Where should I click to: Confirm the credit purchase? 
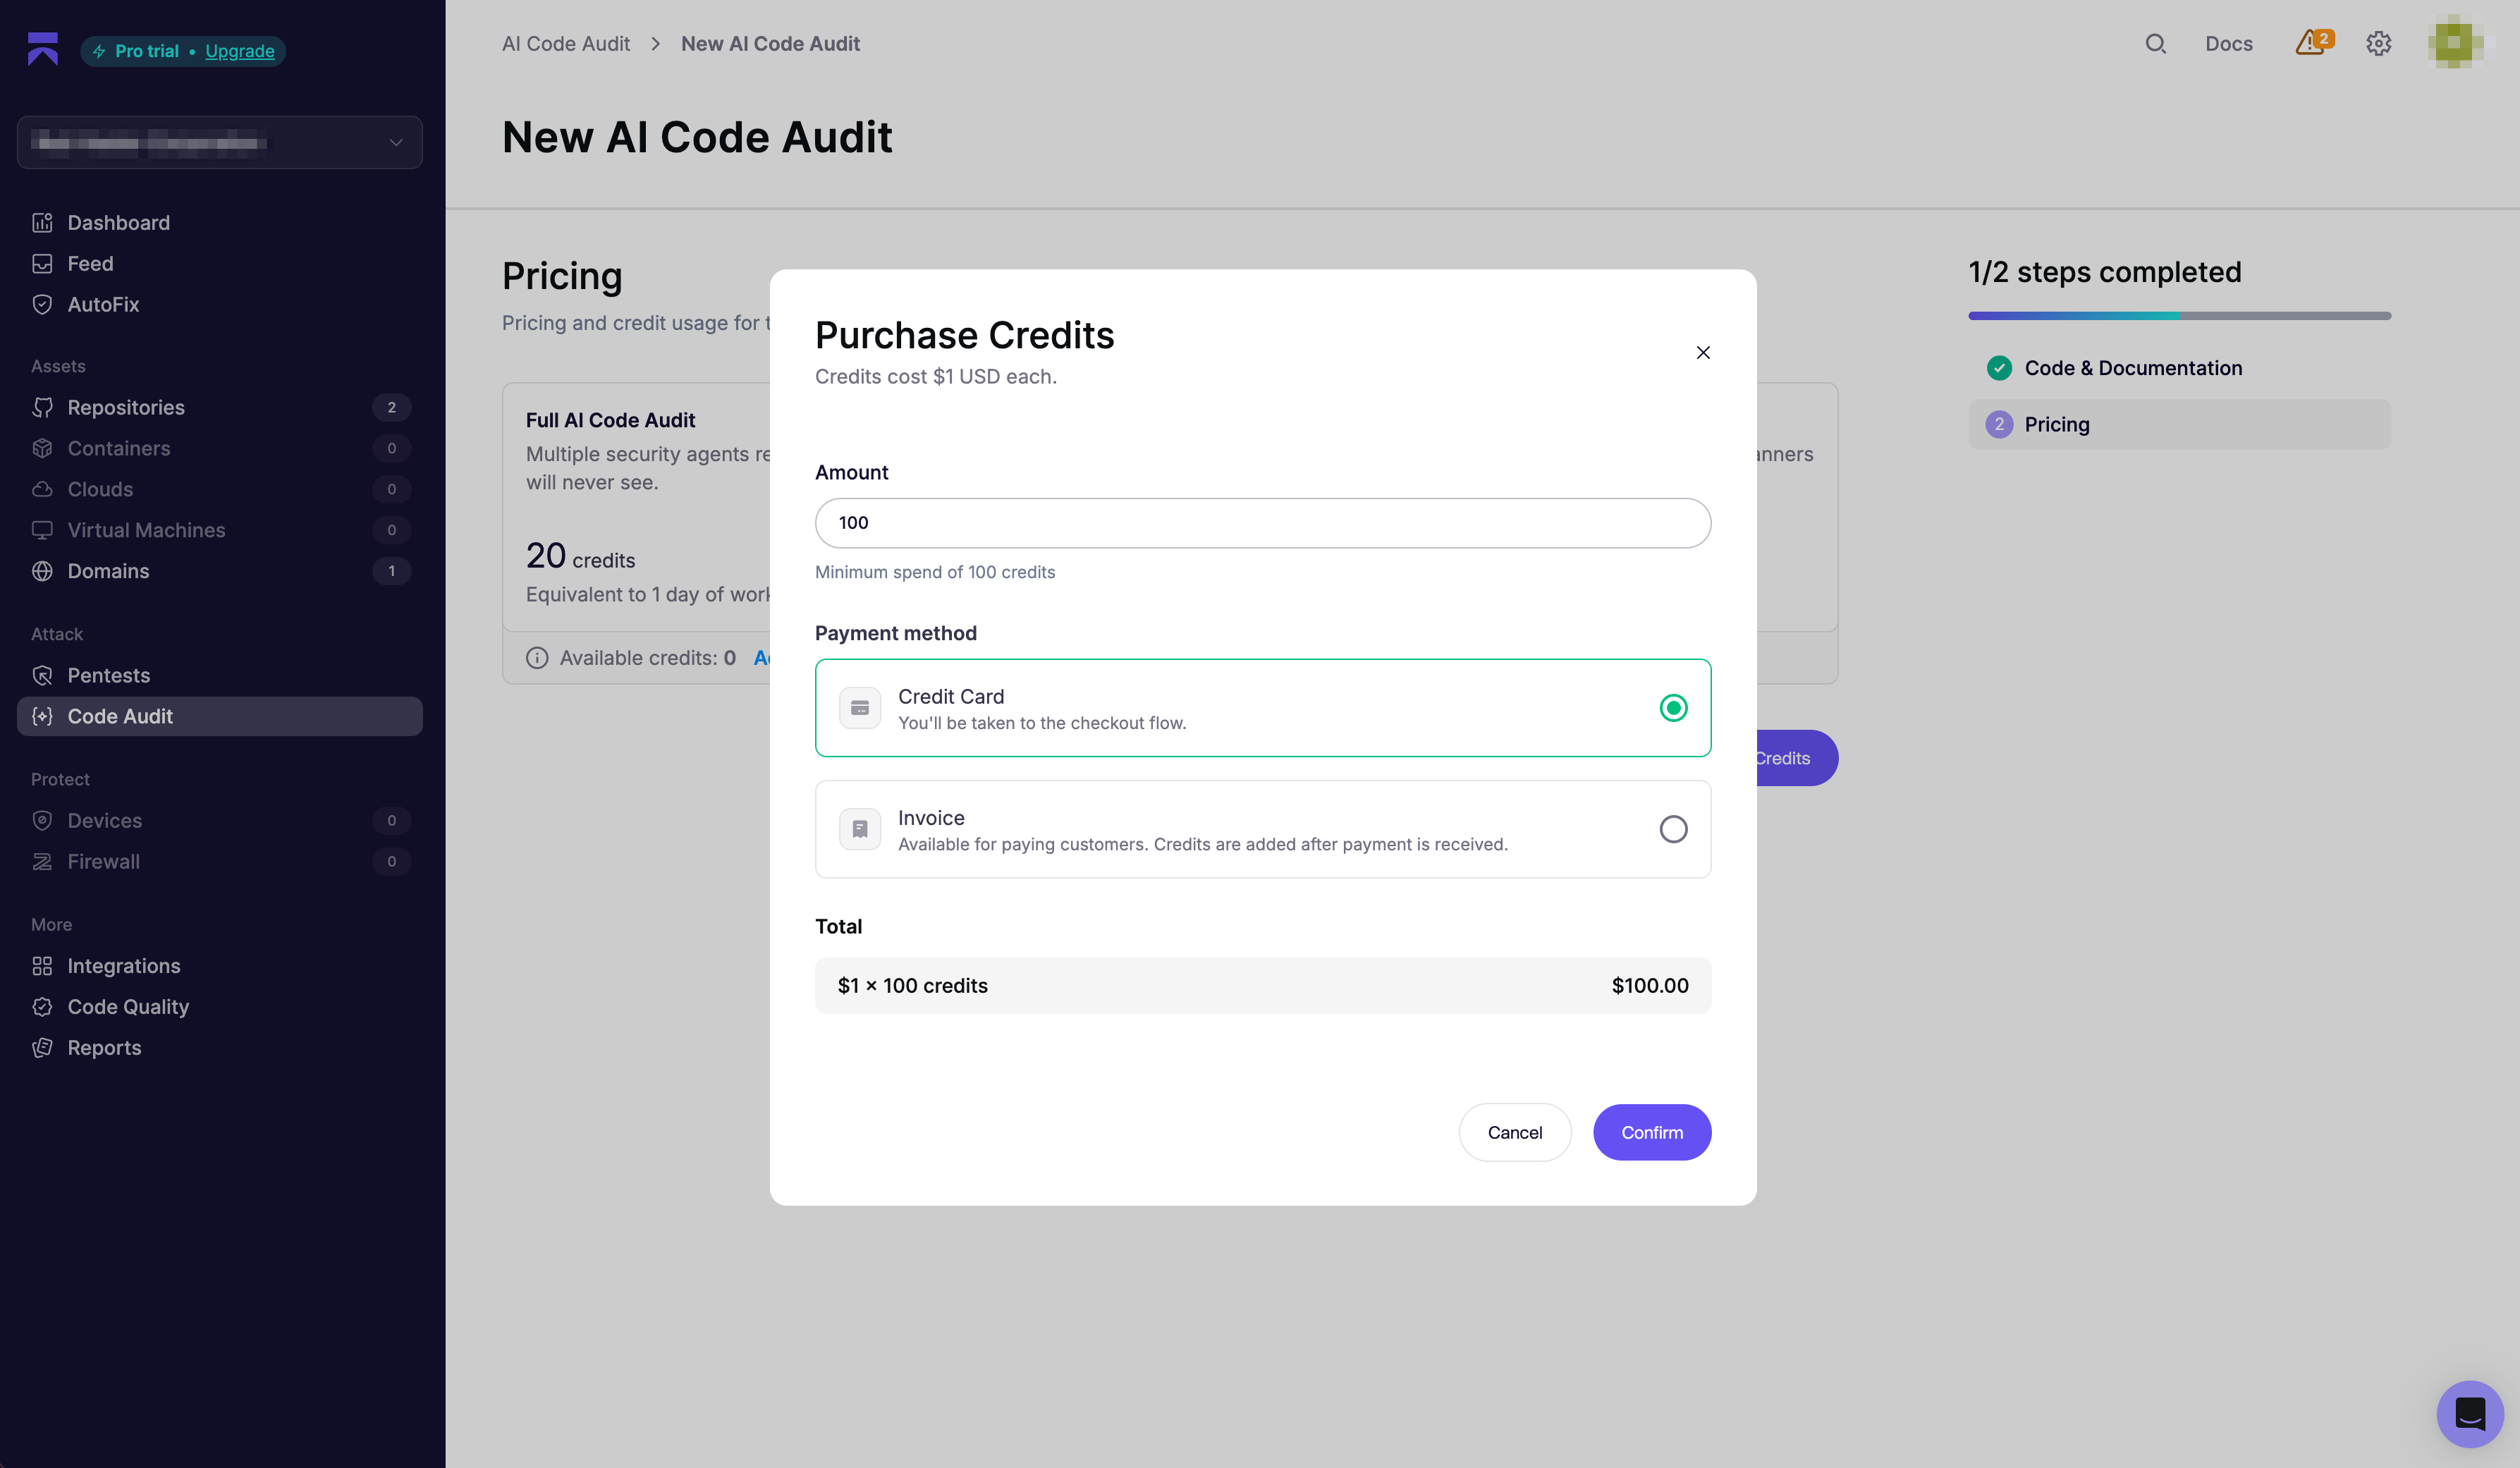pyautogui.click(x=1652, y=1132)
